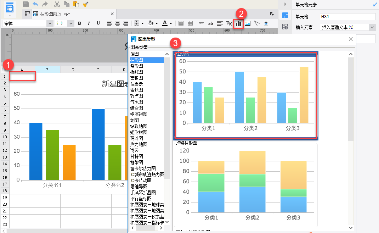Click the insert formula F(x) icon

point(229,23)
